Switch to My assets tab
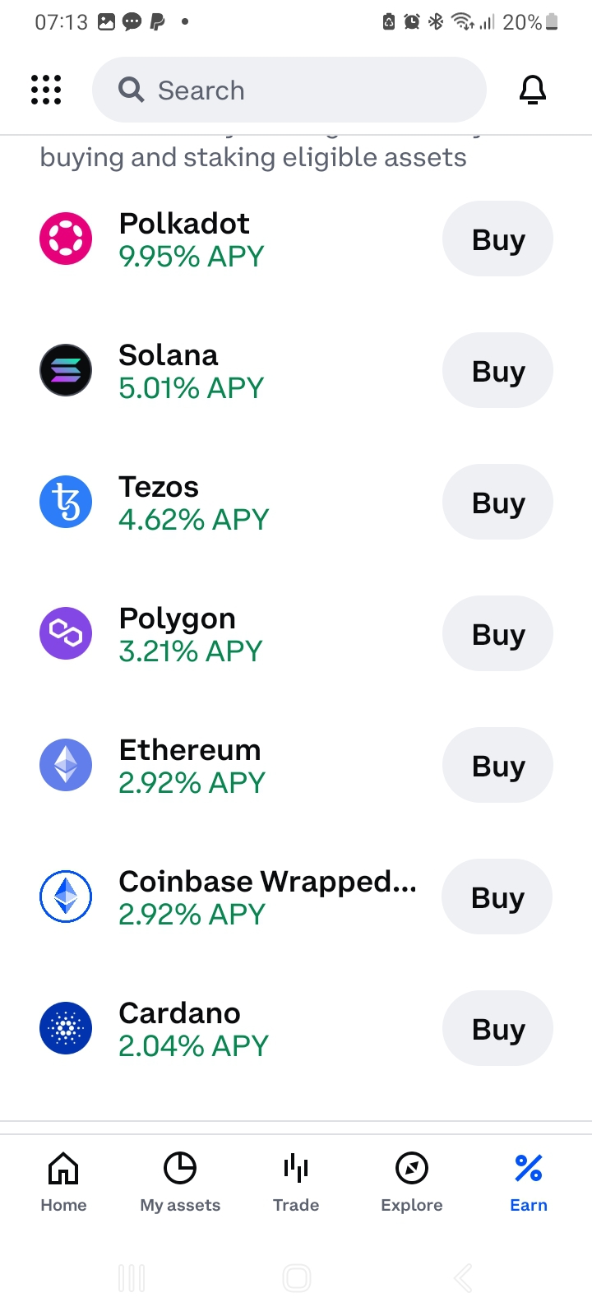This screenshot has width=592, height=1316. (180, 1182)
